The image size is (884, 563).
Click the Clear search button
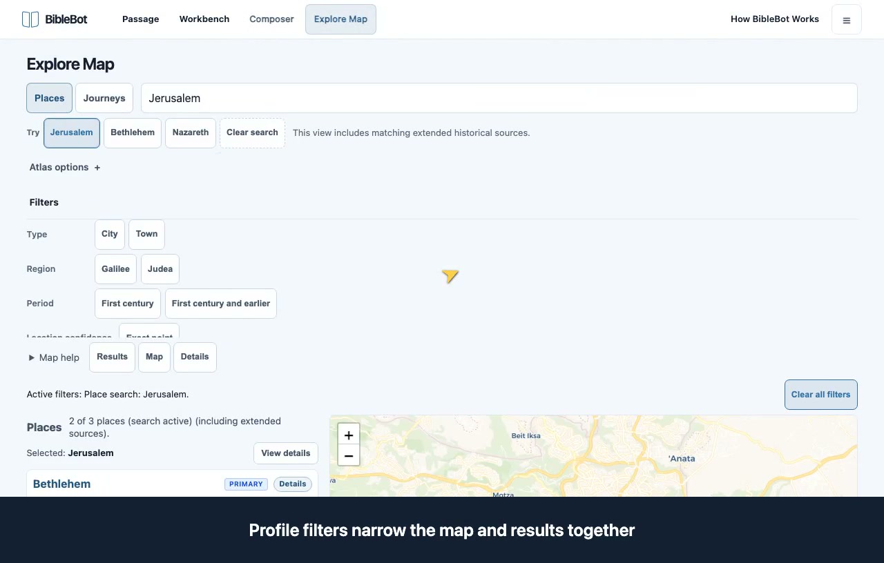pyautogui.click(x=252, y=132)
